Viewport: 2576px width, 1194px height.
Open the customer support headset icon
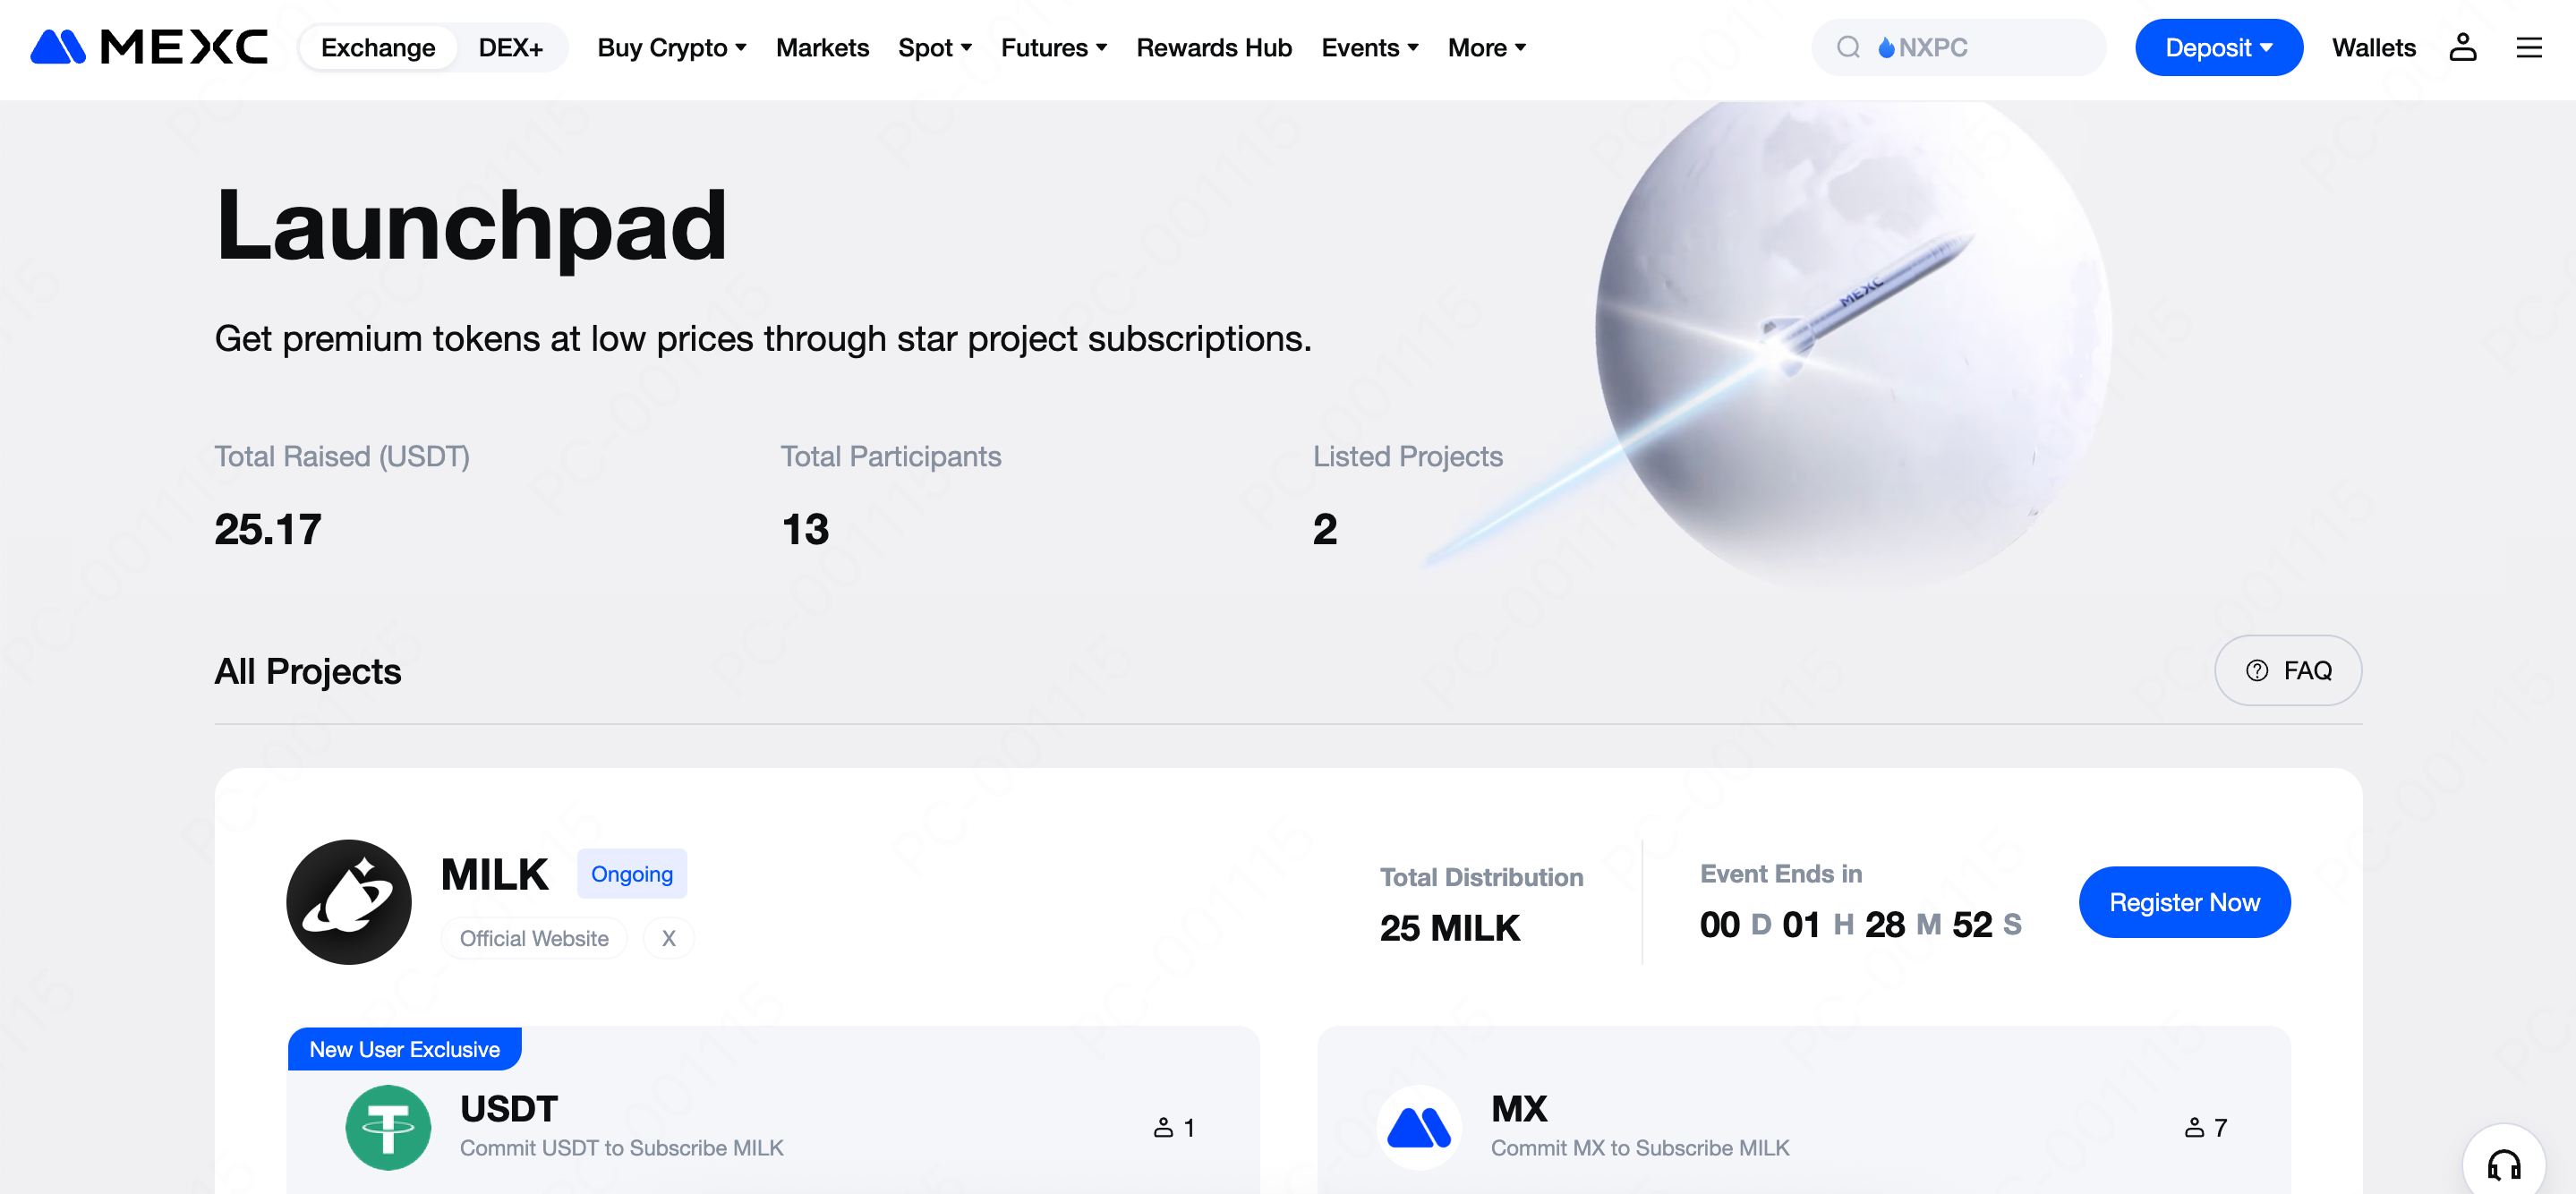(2504, 1164)
